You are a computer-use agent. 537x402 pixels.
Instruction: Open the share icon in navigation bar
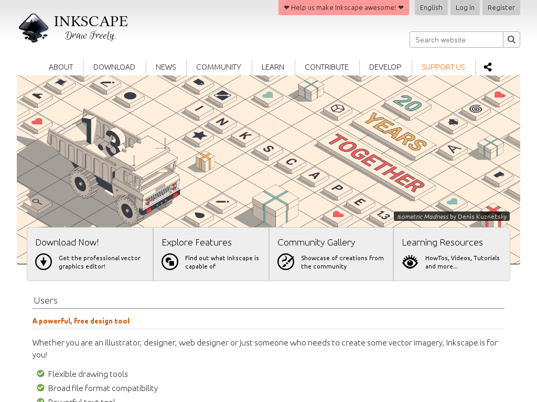point(488,67)
